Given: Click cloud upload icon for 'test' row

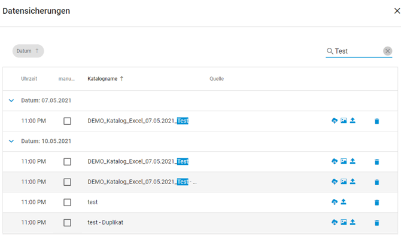Looking at the screenshot, I should tap(335, 202).
